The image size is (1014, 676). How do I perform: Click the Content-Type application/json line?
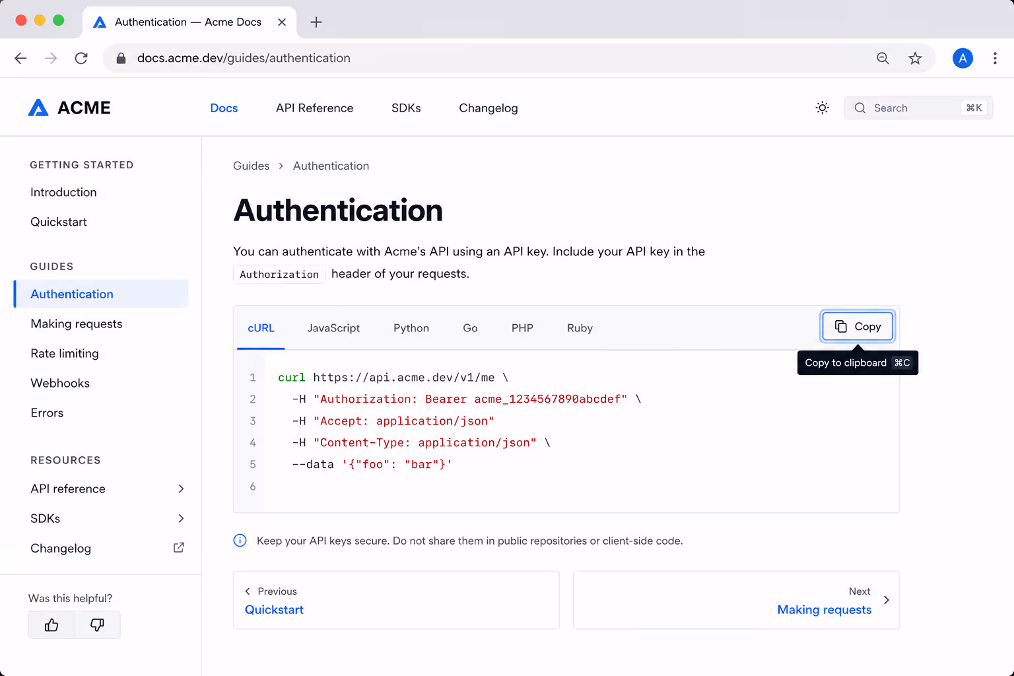421,443
